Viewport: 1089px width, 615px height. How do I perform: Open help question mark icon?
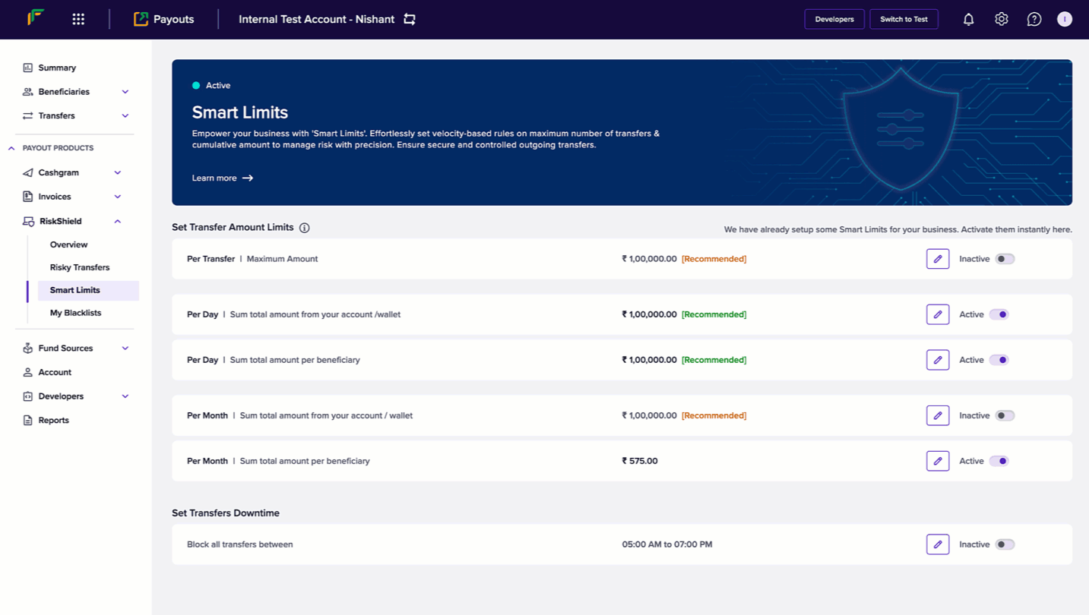pyautogui.click(x=1034, y=19)
